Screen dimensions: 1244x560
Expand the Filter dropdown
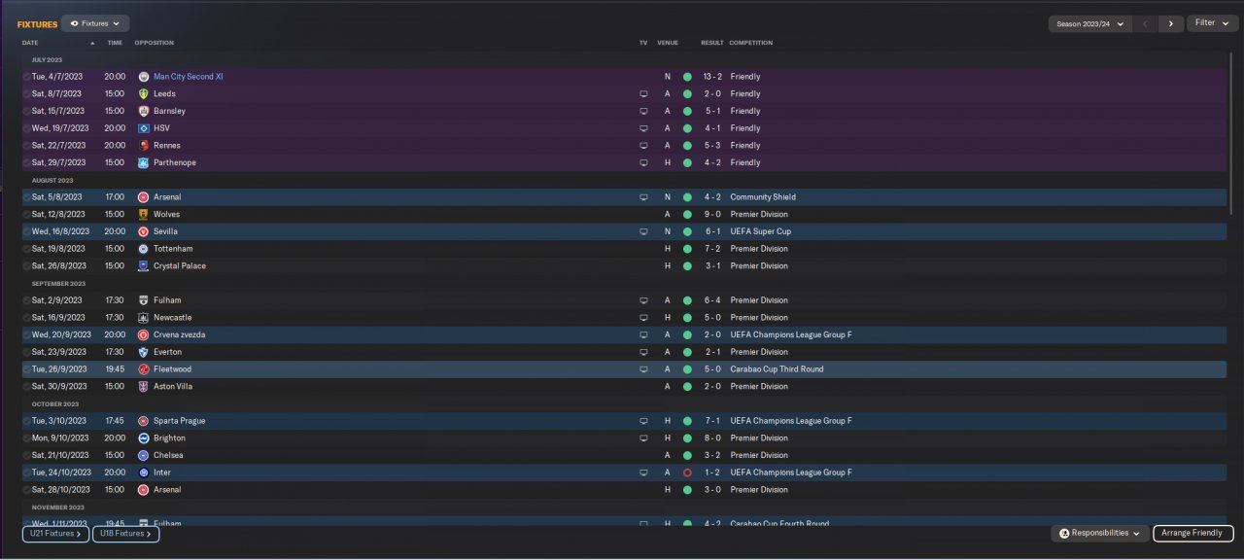[1212, 23]
